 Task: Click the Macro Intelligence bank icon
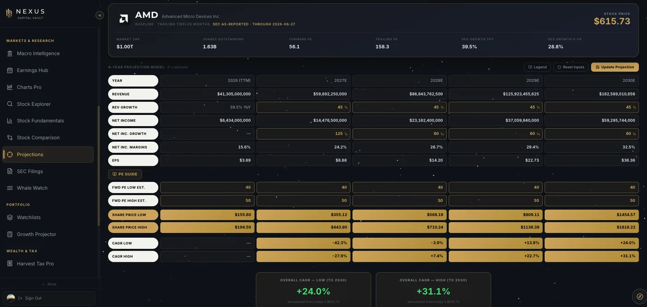(x=10, y=54)
